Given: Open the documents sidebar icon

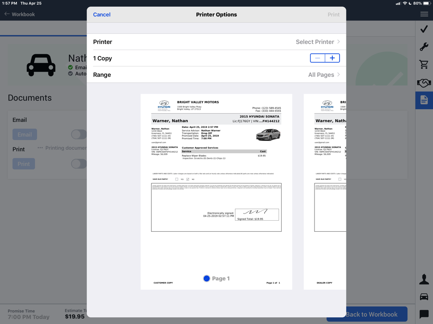Looking at the screenshot, I should point(424,100).
